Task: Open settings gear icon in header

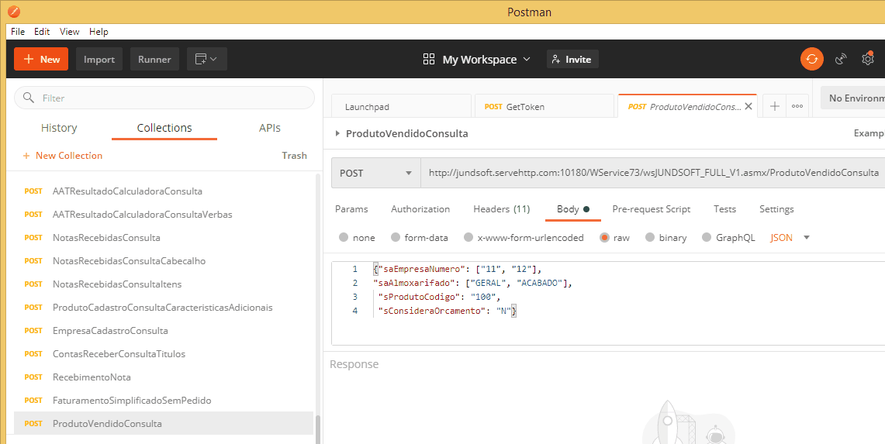Action: click(x=868, y=59)
